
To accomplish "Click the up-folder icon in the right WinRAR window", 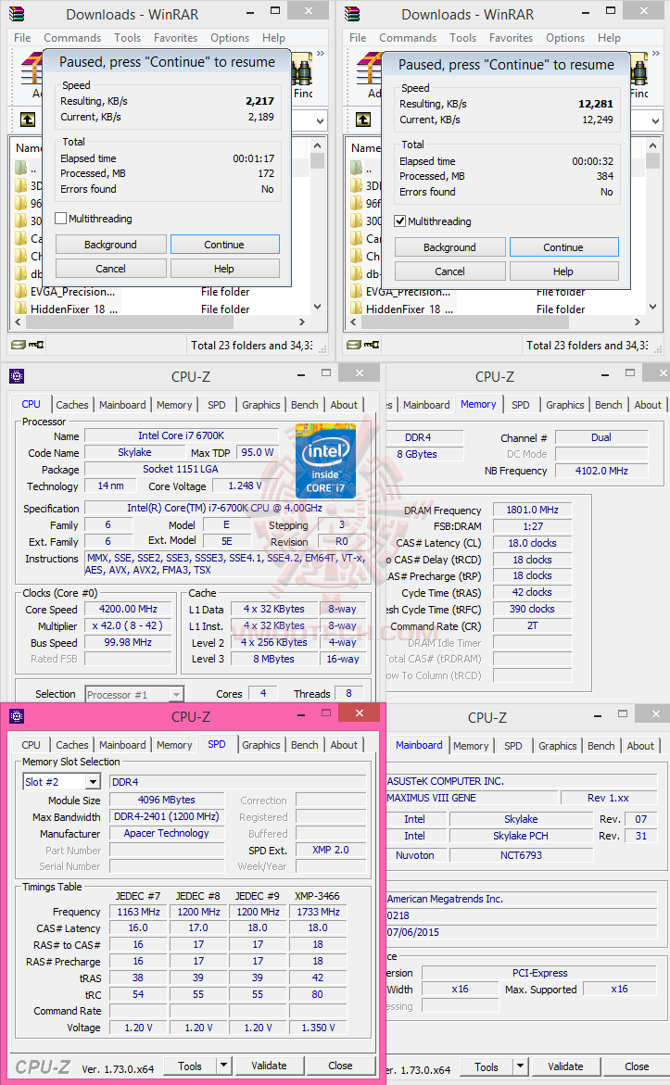I will [x=363, y=120].
